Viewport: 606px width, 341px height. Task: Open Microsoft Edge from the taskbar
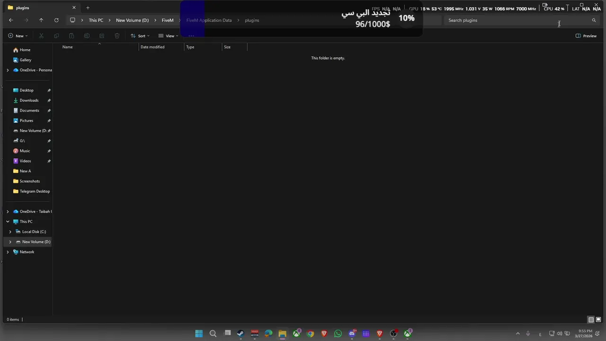click(268, 333)
